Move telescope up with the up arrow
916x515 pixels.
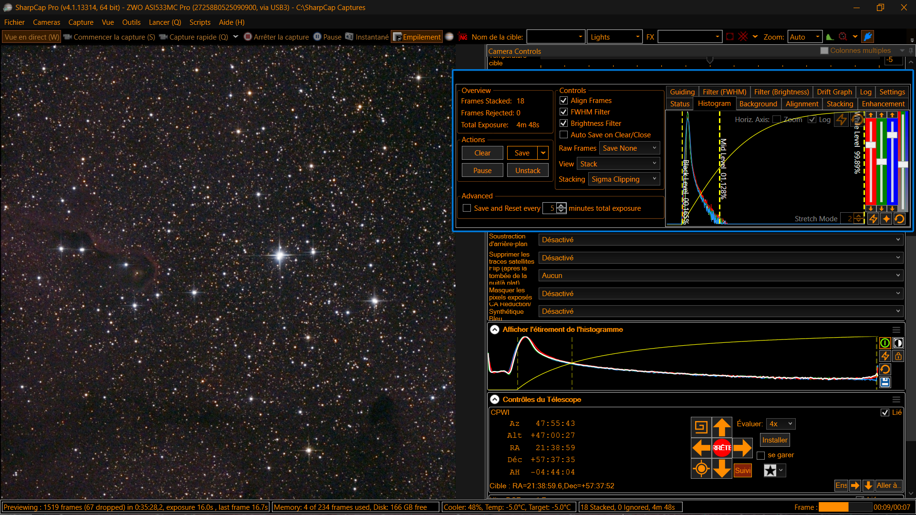(x=722, y=427)
